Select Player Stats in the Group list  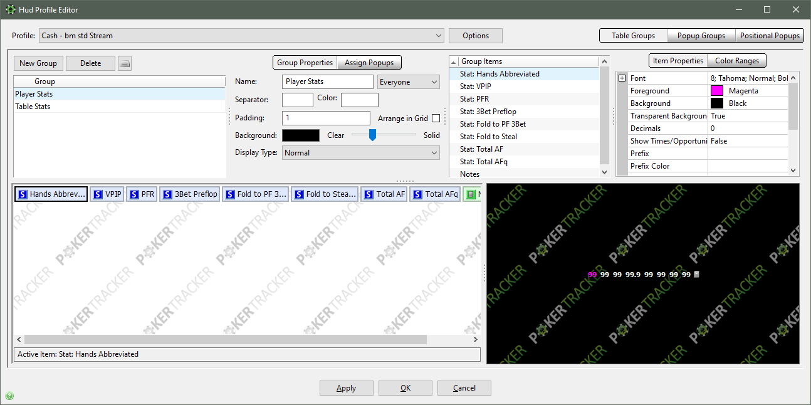pos(119,94)
